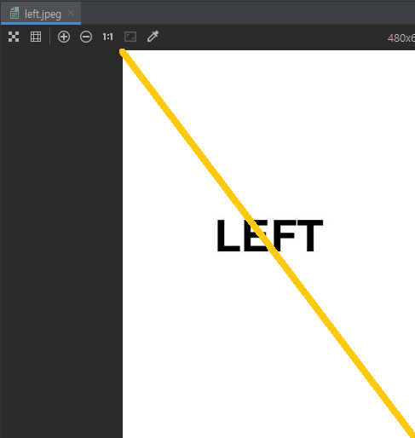Zoom in on the image
The image size is (415, 438).
pos(64,37)
